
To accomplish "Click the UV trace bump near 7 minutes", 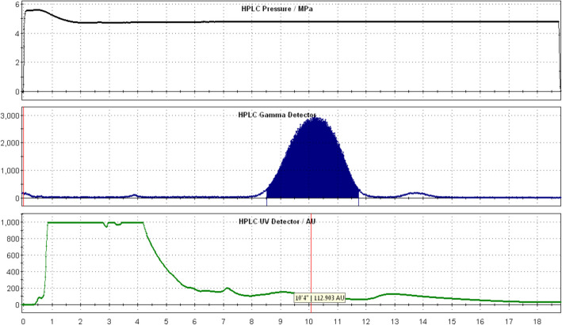I will coord(227,288).
